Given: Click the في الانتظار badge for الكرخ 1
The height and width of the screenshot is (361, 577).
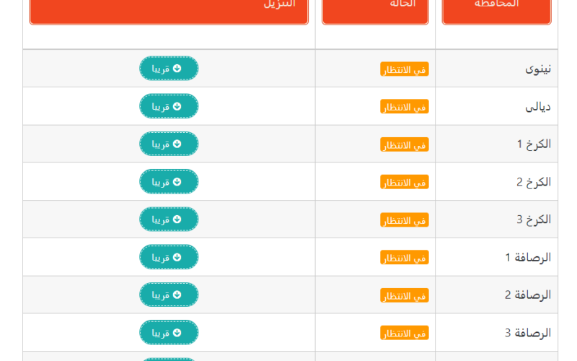Looking at the screenshot, I should click(405, 144).
